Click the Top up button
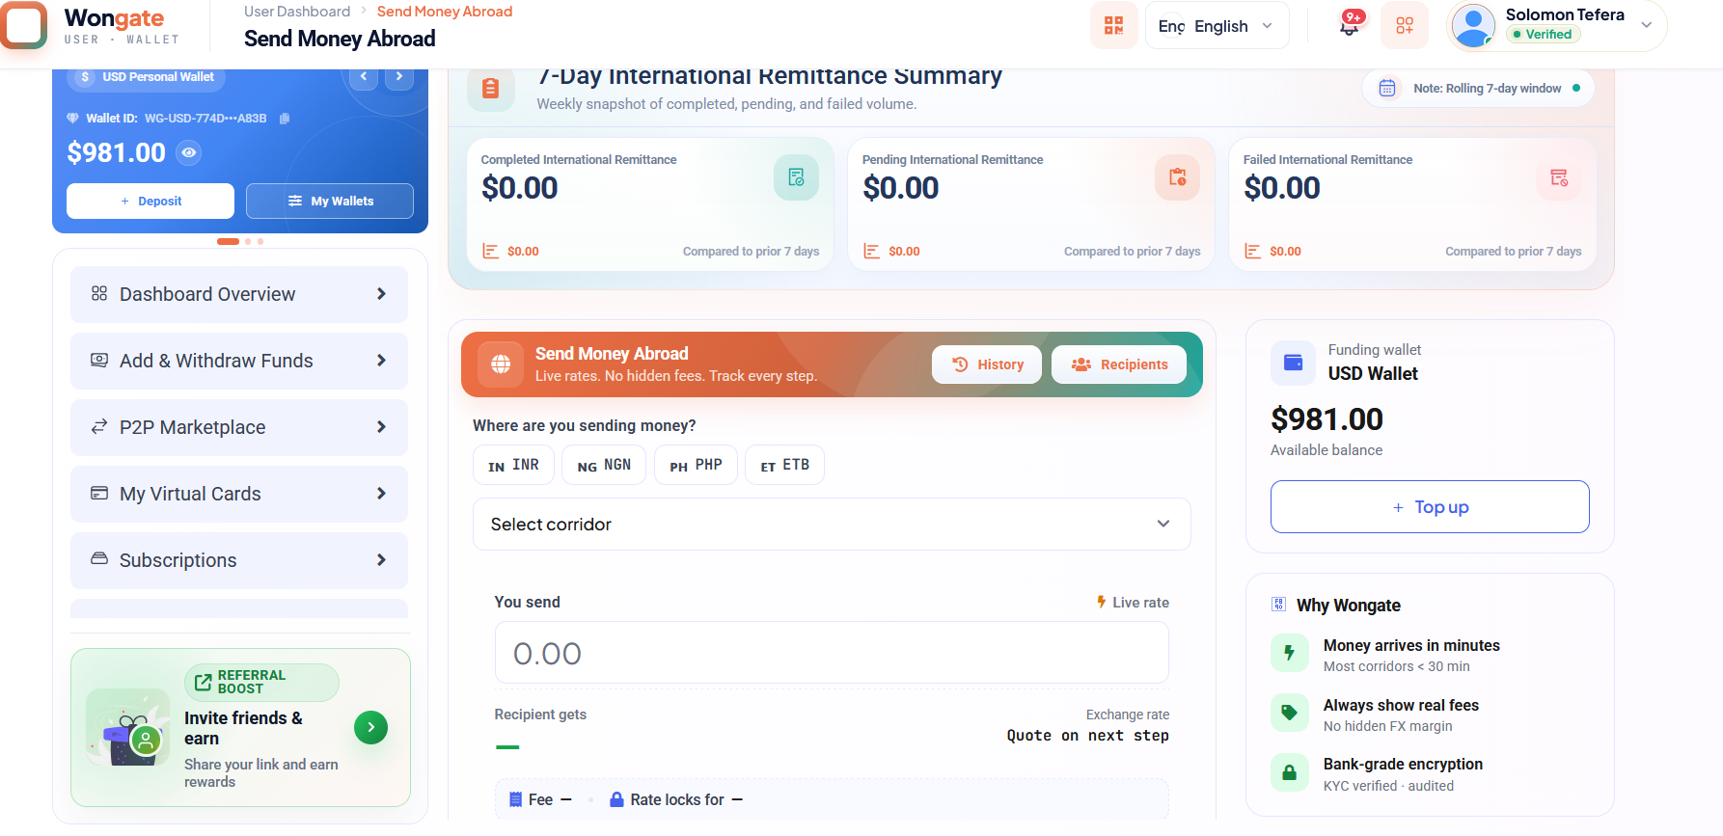1723x836 pixels. point(1430,507)
